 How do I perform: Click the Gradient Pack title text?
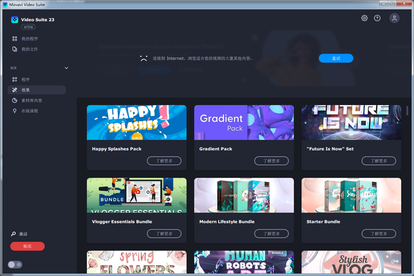(216, 149)
